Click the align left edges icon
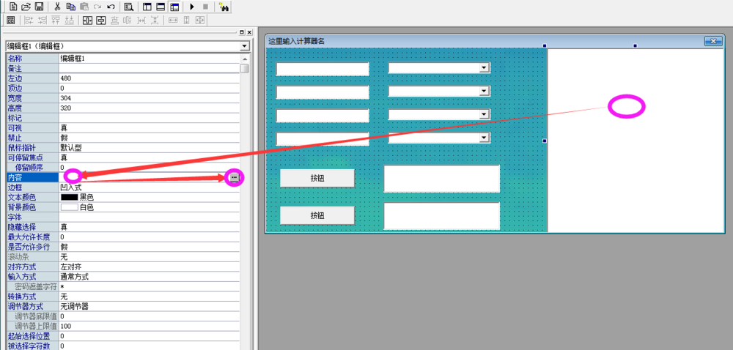The height and width of the screenshot is (350, 733). click(x=29, y=20)
